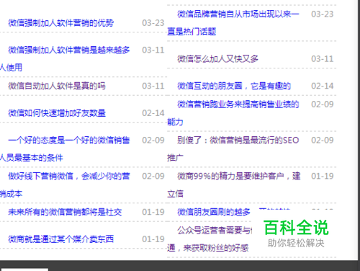The image size is (360, 271).
Task: Open article 微信如何快速增加好友数量
Action: point(57,113)
